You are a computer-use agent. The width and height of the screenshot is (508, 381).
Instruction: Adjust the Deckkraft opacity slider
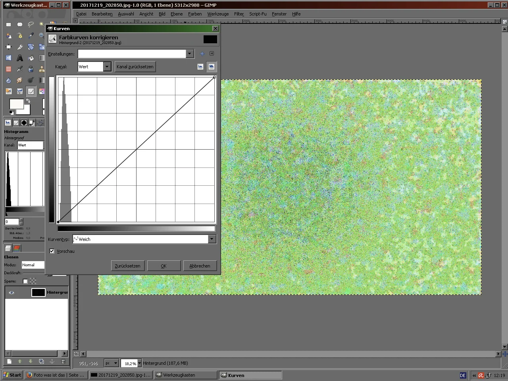point(34,273)
